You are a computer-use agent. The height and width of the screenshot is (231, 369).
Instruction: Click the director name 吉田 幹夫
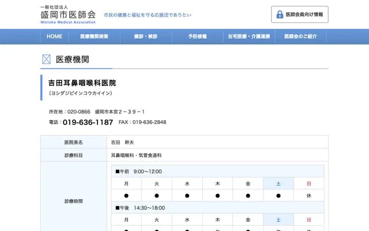coord(122,142)
